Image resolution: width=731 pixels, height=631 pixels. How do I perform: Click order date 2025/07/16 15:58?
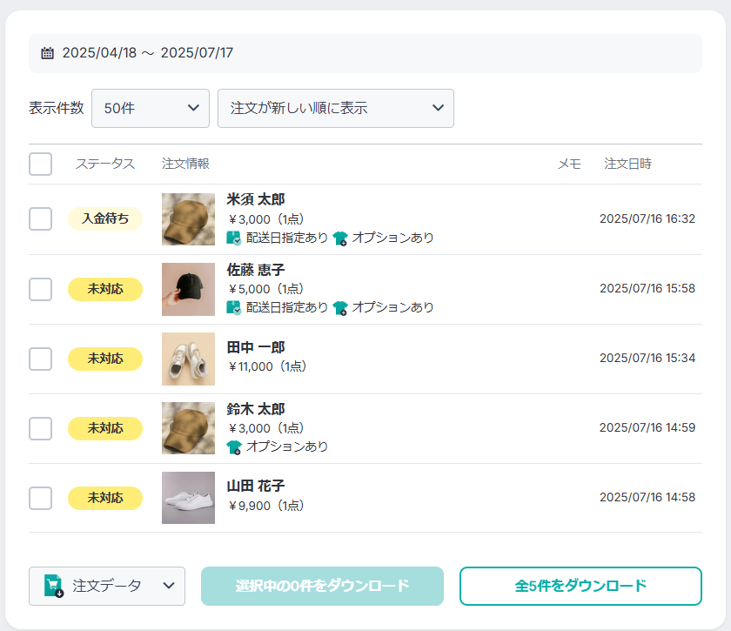[647, 288]
